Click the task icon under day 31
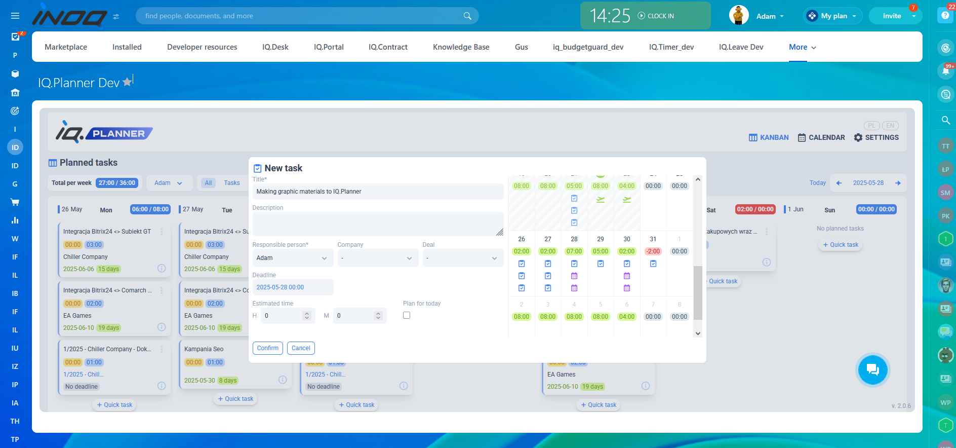This screenshot has width=956, height=448. 653,264
